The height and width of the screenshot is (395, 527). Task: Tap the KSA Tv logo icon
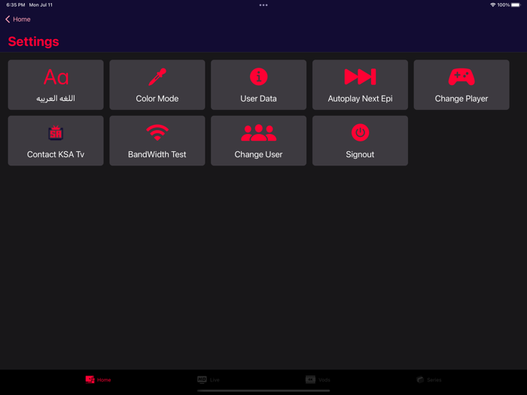pos(56,132)
